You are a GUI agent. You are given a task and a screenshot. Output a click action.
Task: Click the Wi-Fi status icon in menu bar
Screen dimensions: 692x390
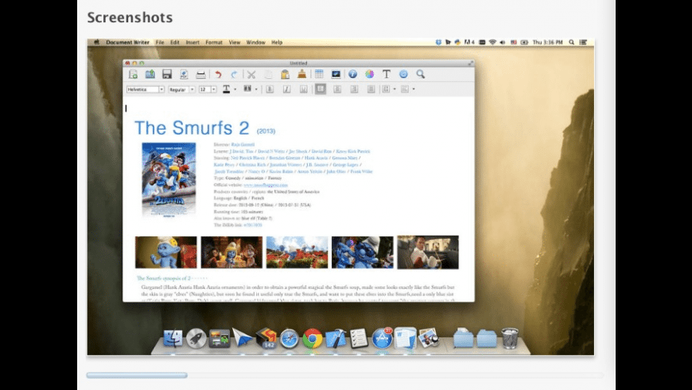[492, 42]
